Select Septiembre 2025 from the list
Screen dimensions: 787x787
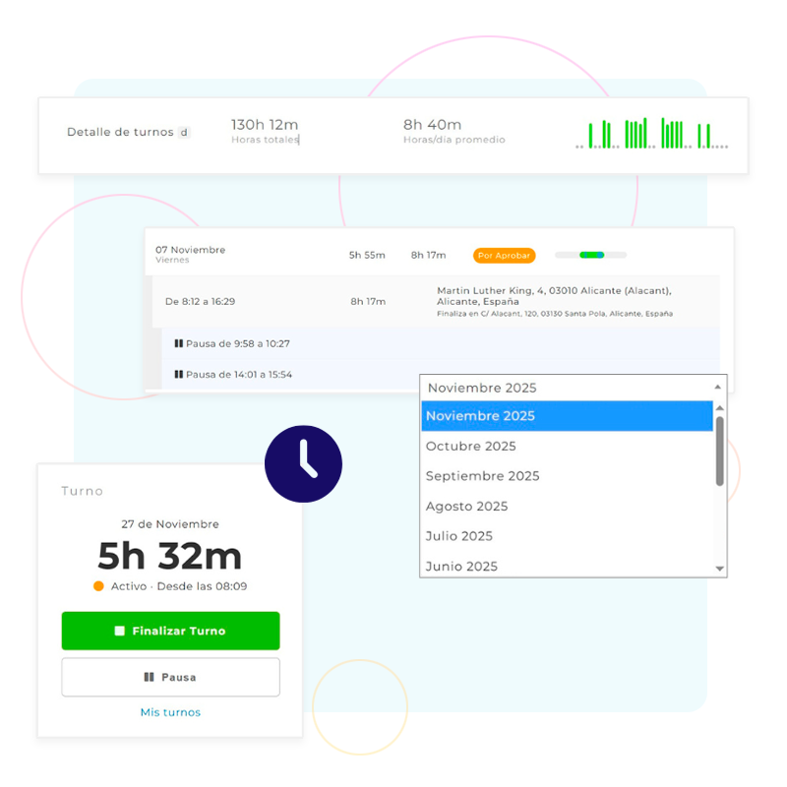coord(482,476)
